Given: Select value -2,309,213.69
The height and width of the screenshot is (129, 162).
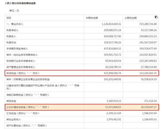Looking at the screenshot, I should click(x=113, y=113).
